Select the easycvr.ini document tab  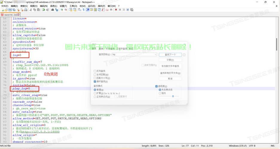click(x=10, y=15)
